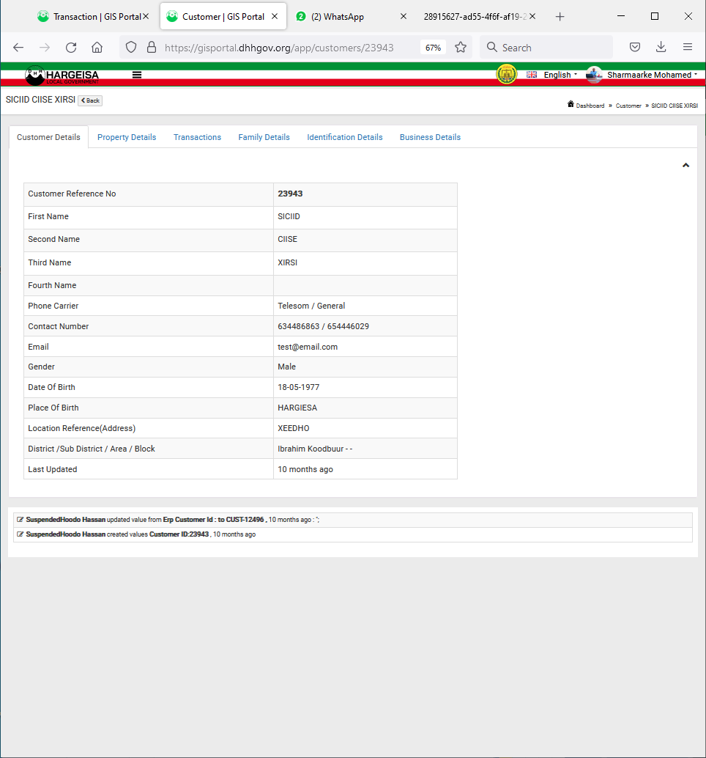Open the Property Details tab

coord(127,137)
